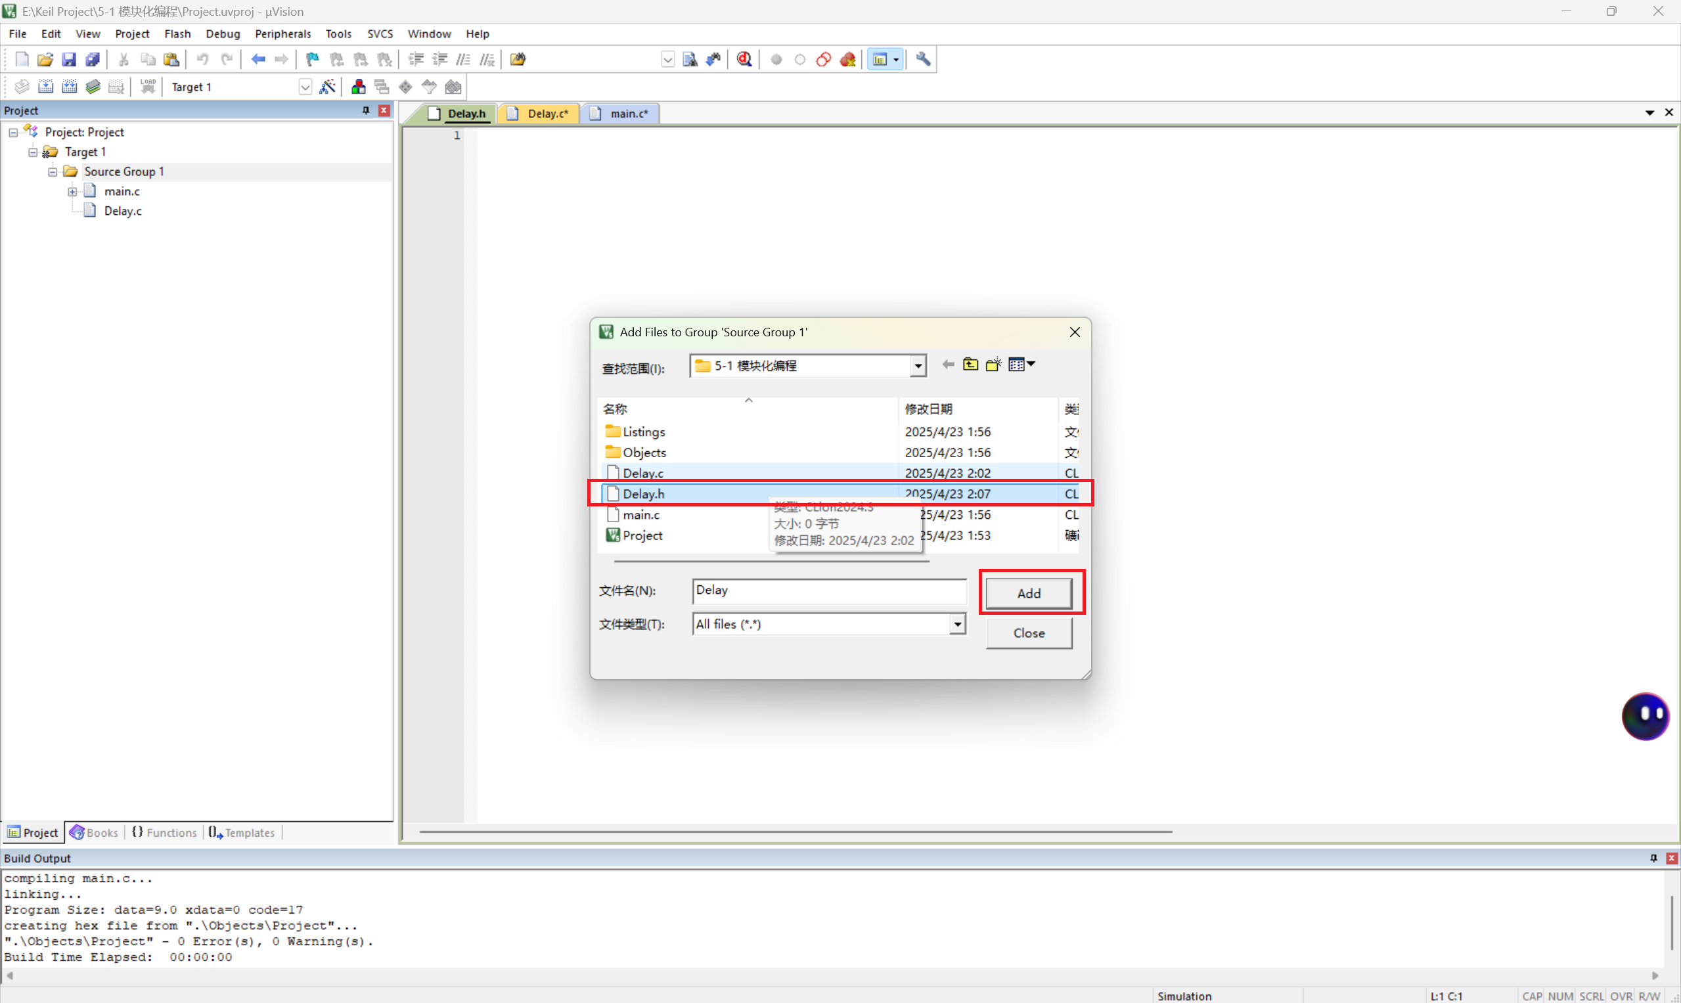Click Up One Level folder icon in dialog

(971, 365)
